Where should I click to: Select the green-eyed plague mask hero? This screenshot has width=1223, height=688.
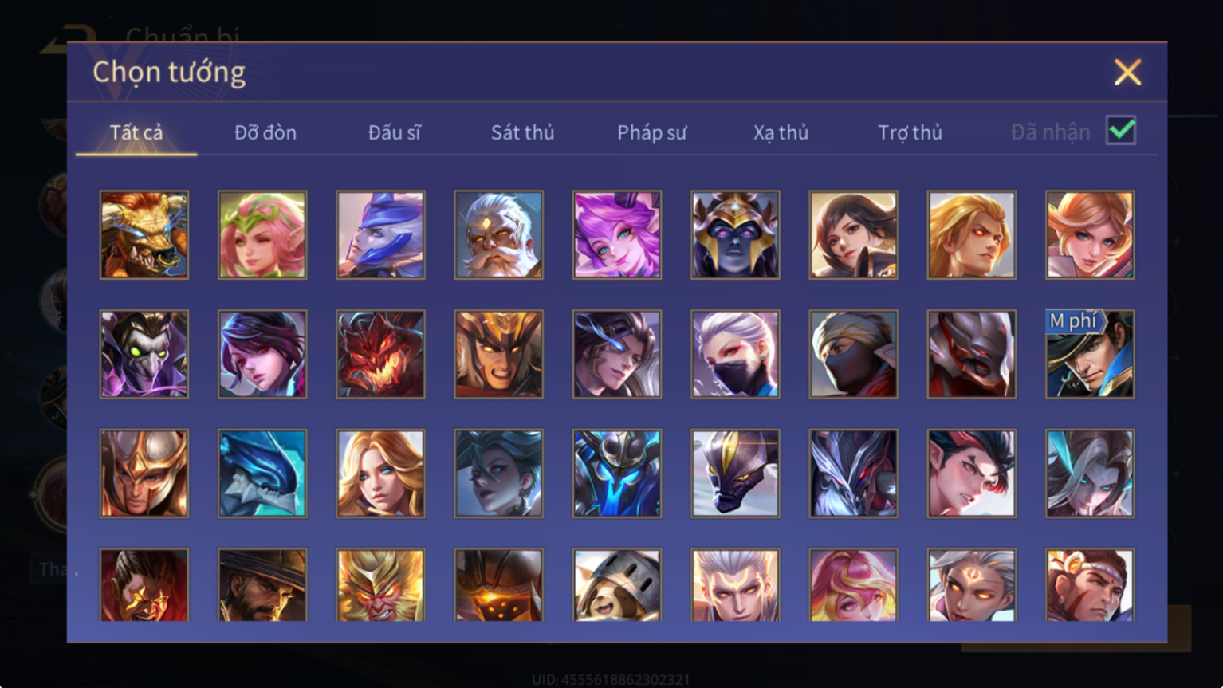click(x=144, y=354)
